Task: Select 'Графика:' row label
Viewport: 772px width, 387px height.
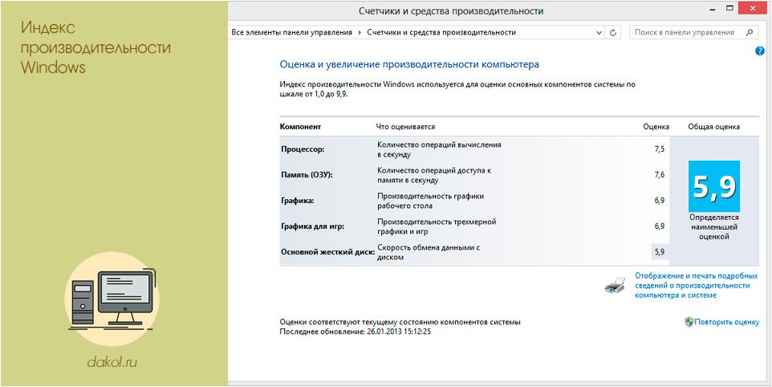Action: tap(298, 201)
